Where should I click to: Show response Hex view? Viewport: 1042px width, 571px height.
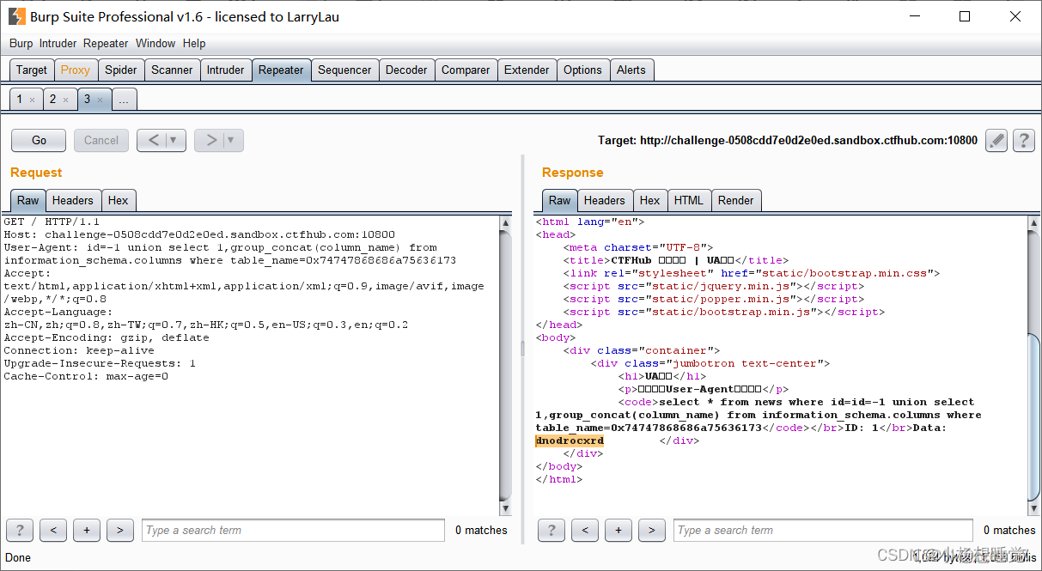point(650,200)
